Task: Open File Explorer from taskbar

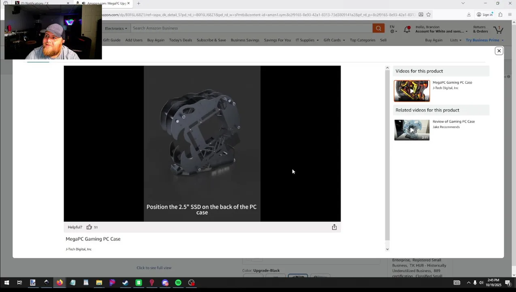Action: (99, 283)
